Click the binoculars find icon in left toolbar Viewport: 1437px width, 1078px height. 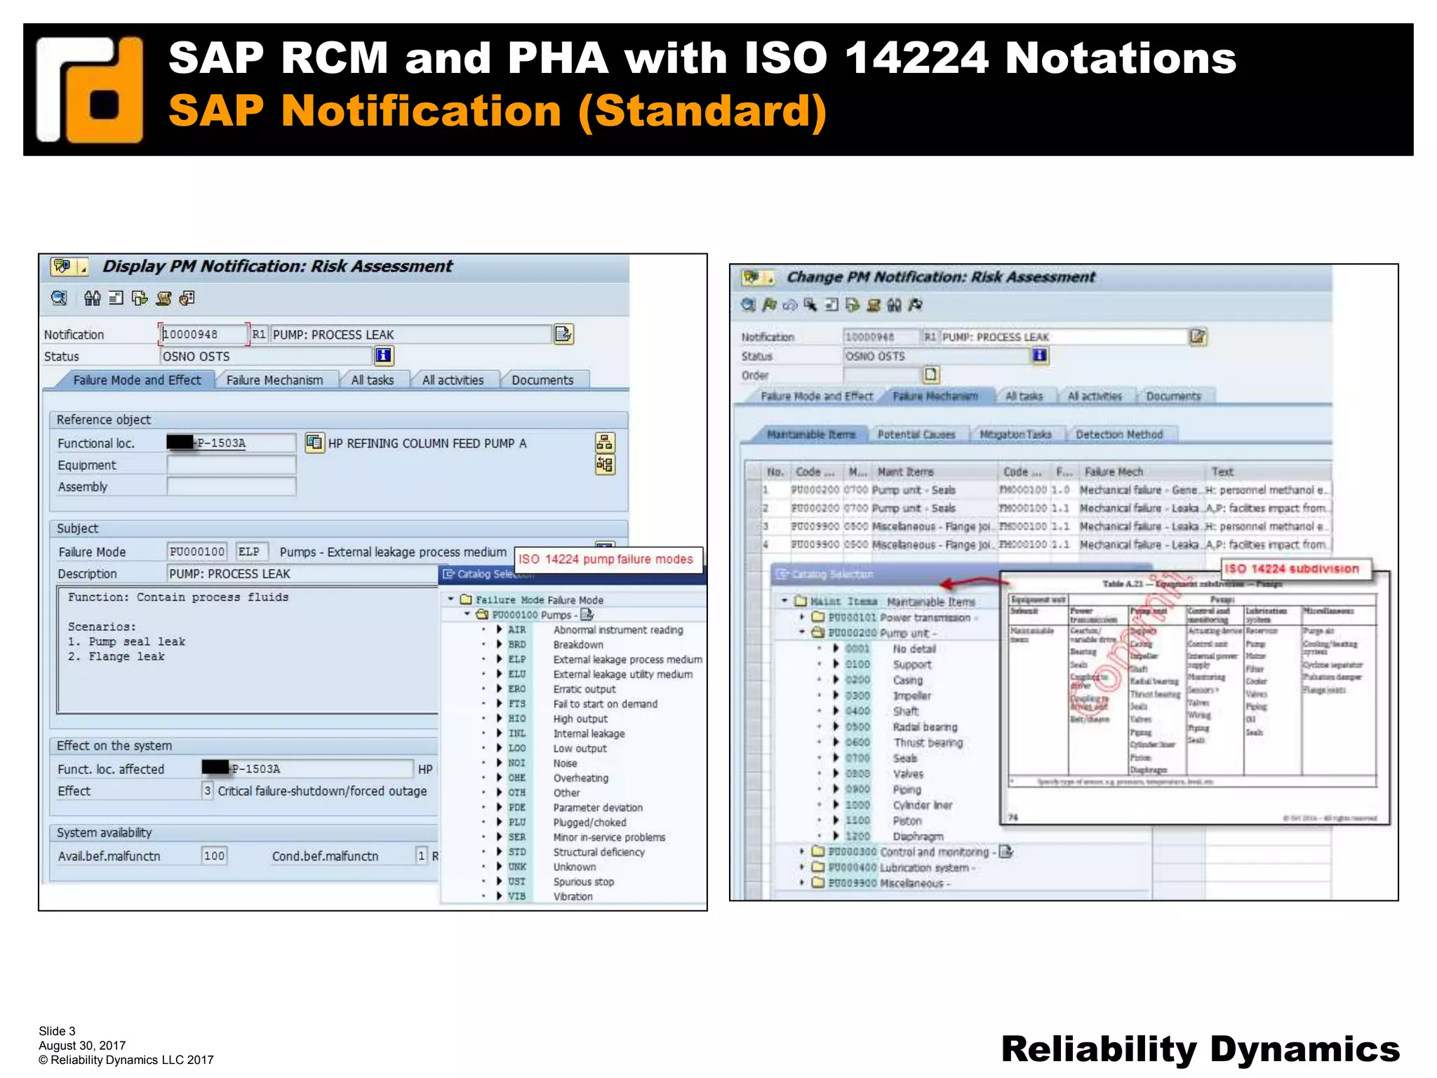(x=92, y=299)
